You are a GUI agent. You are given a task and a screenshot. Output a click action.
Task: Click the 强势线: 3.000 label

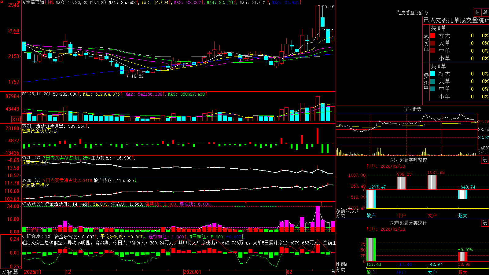point(160,204)
